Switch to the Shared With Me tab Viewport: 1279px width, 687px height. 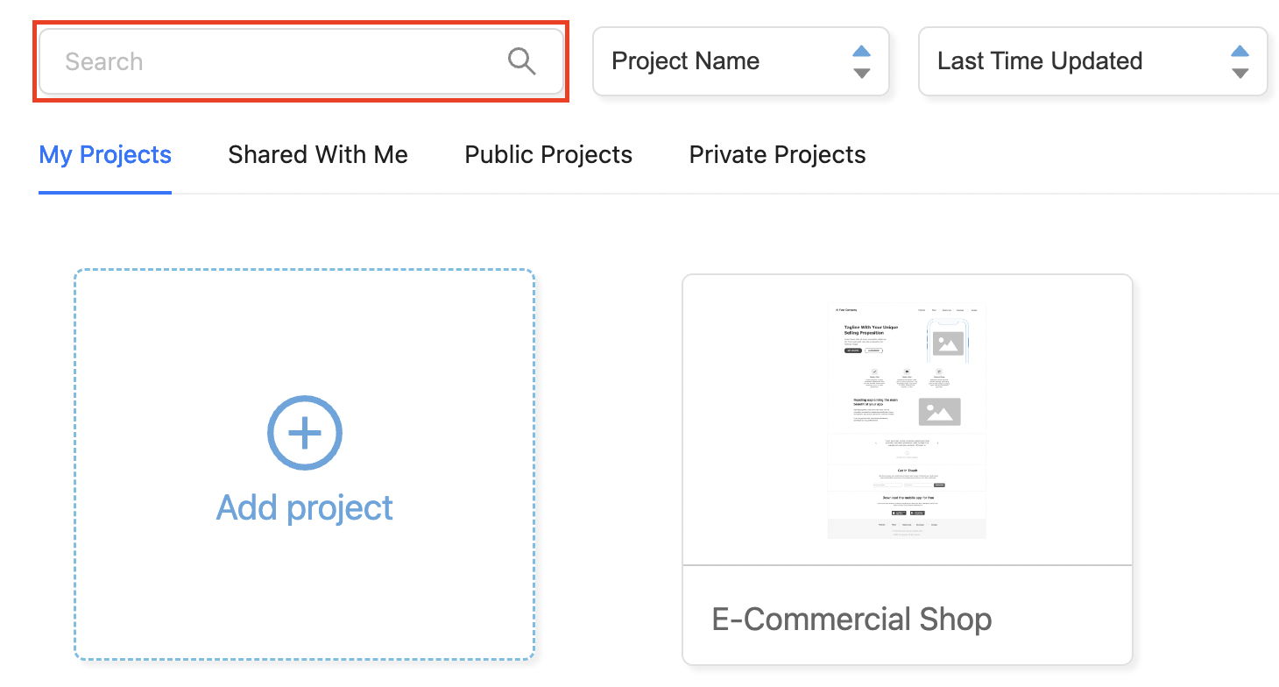[x=318, y=155]
